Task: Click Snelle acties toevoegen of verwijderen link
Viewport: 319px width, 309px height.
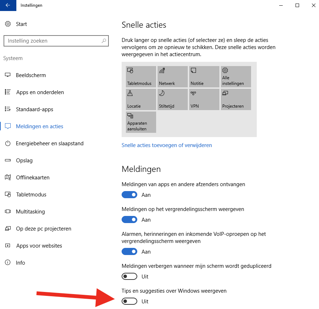Action: (x=167, y=145)
